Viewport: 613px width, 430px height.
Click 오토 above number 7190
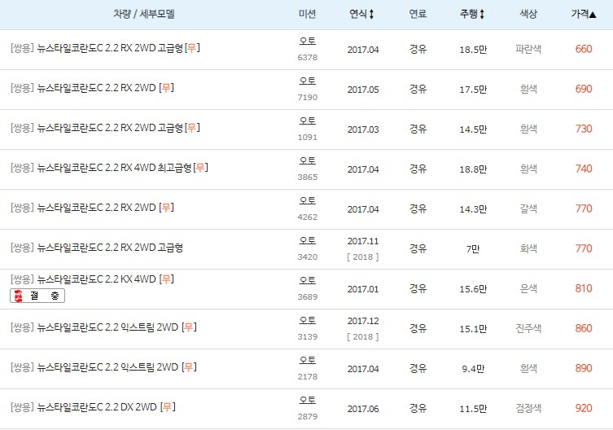pyautogui.click(x=307, y=81)
